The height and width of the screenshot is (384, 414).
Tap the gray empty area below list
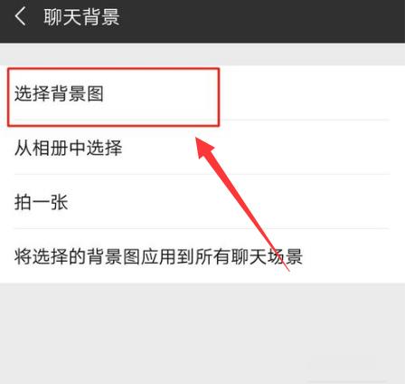coord(202,333)
